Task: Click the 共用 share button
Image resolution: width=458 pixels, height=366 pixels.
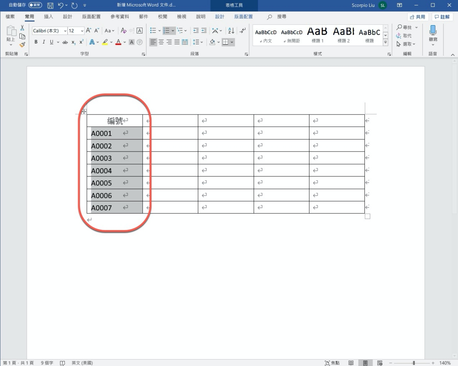Action: click(418, 17)
